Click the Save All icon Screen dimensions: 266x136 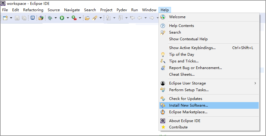(24, 18)
